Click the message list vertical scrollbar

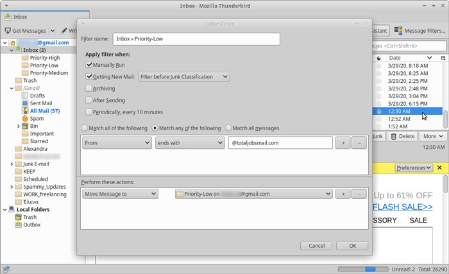pyautogui.click(x=446, y=119)
